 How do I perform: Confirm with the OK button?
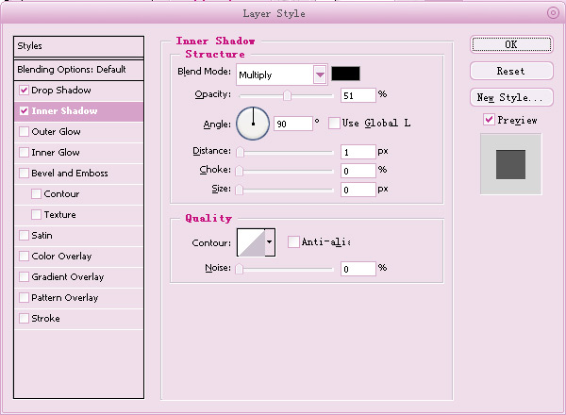point(511,44)
